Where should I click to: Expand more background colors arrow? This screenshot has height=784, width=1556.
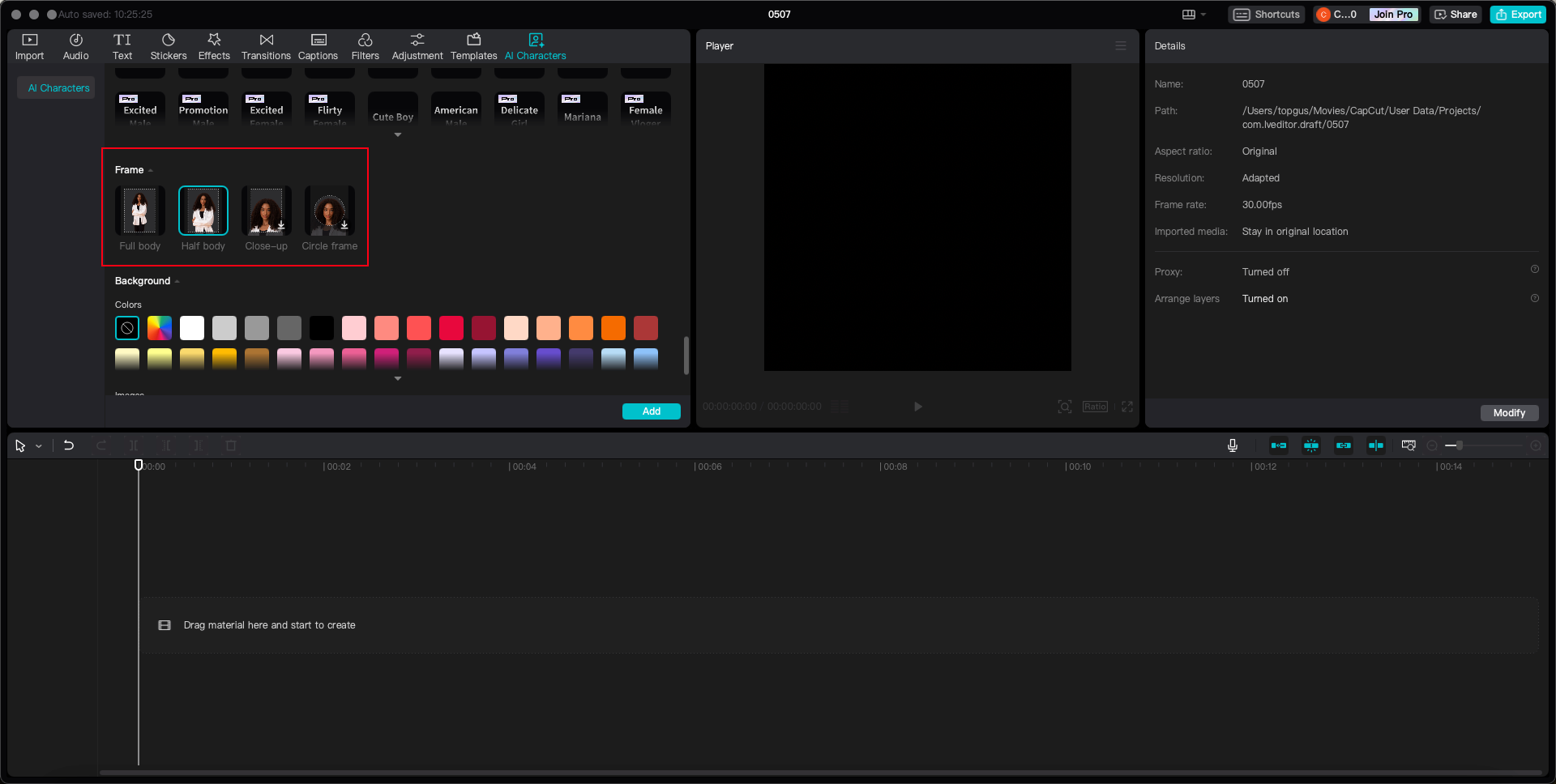coord(398,378)
